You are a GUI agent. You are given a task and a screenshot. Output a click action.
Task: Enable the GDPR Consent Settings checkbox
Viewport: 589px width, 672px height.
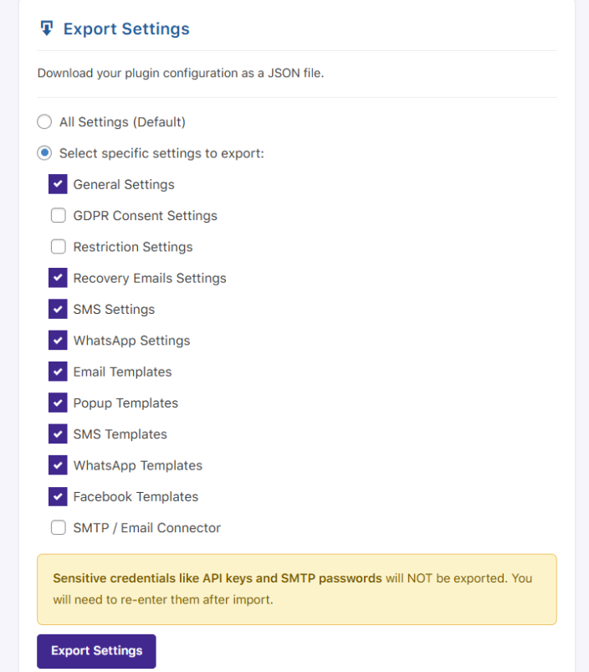click(58, 216)
